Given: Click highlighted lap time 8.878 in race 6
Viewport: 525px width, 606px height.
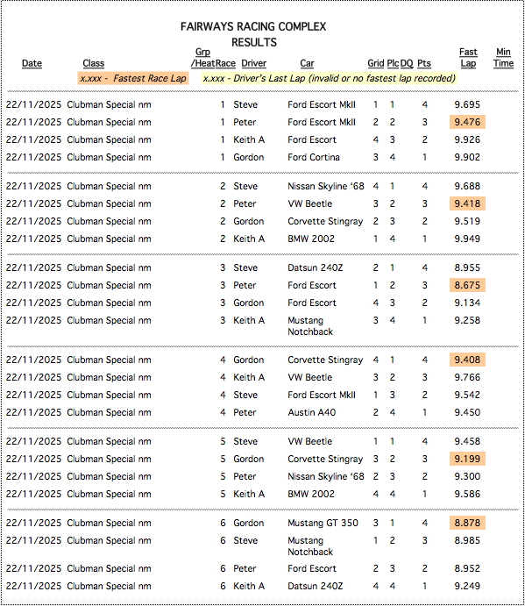Looking at the screenshot, I should (x=467, y=523).
